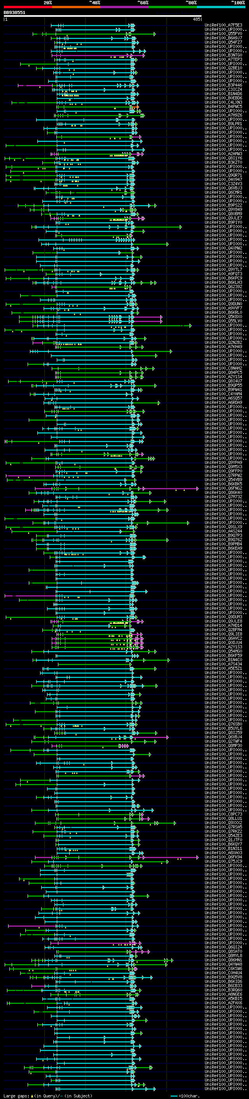Select hit label UniRef100_Q55FV0
Screen dimensions: 249x1099
tap(223, 34)
